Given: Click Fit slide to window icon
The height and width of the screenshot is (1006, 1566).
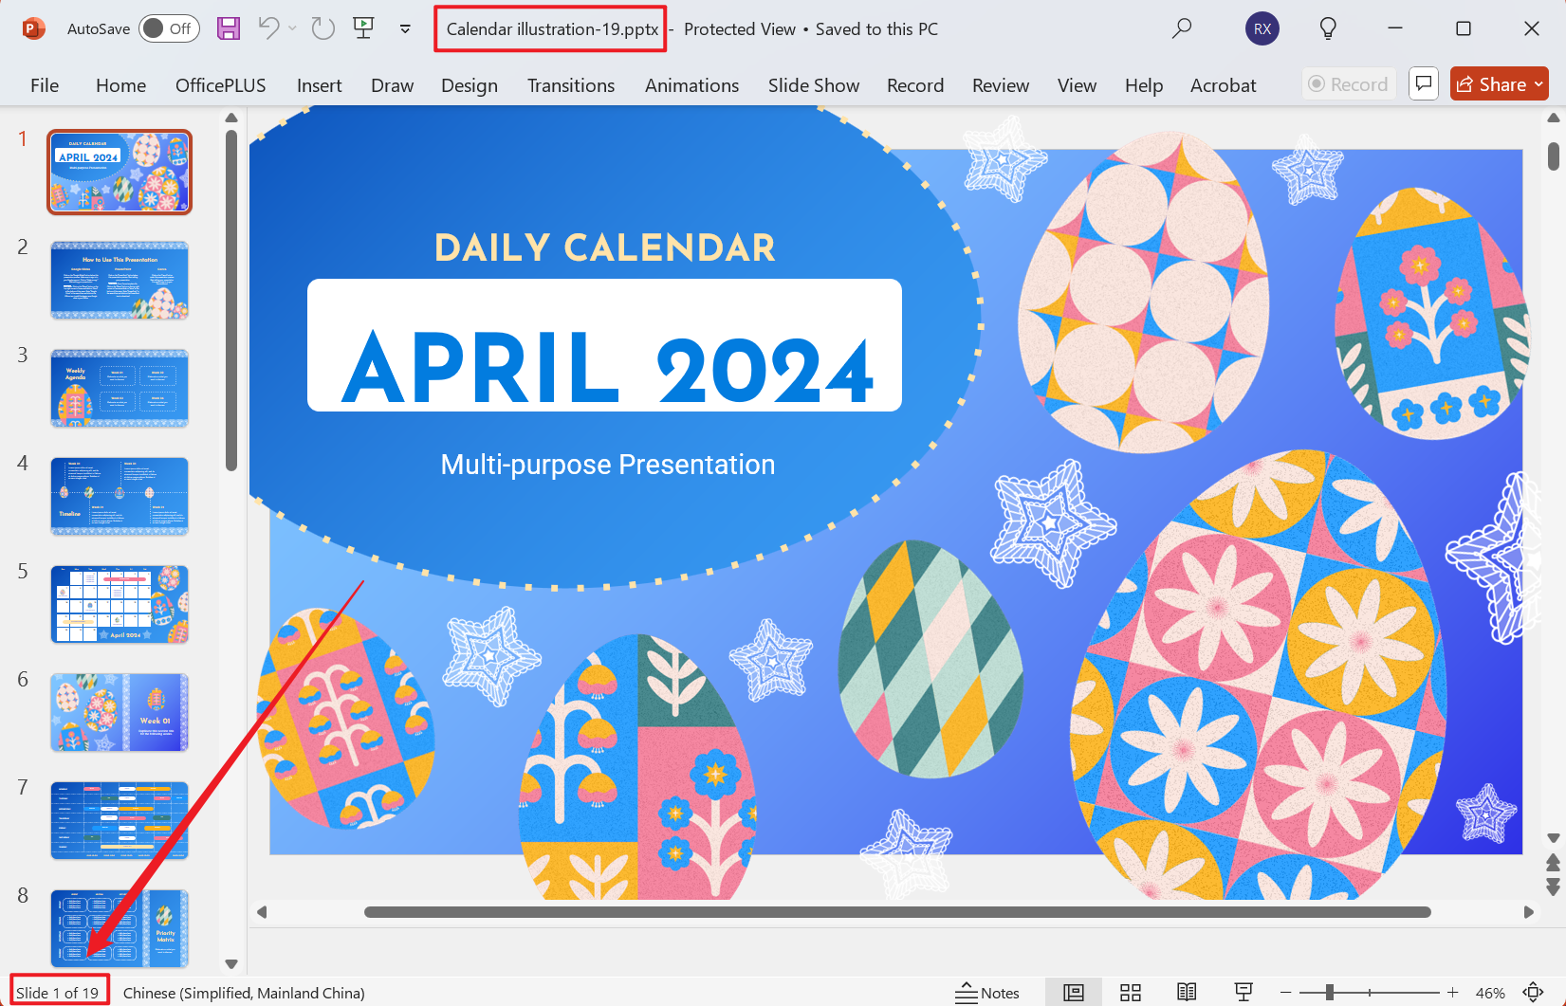Looking at the screenshot, I should (x=1534, y=993).
